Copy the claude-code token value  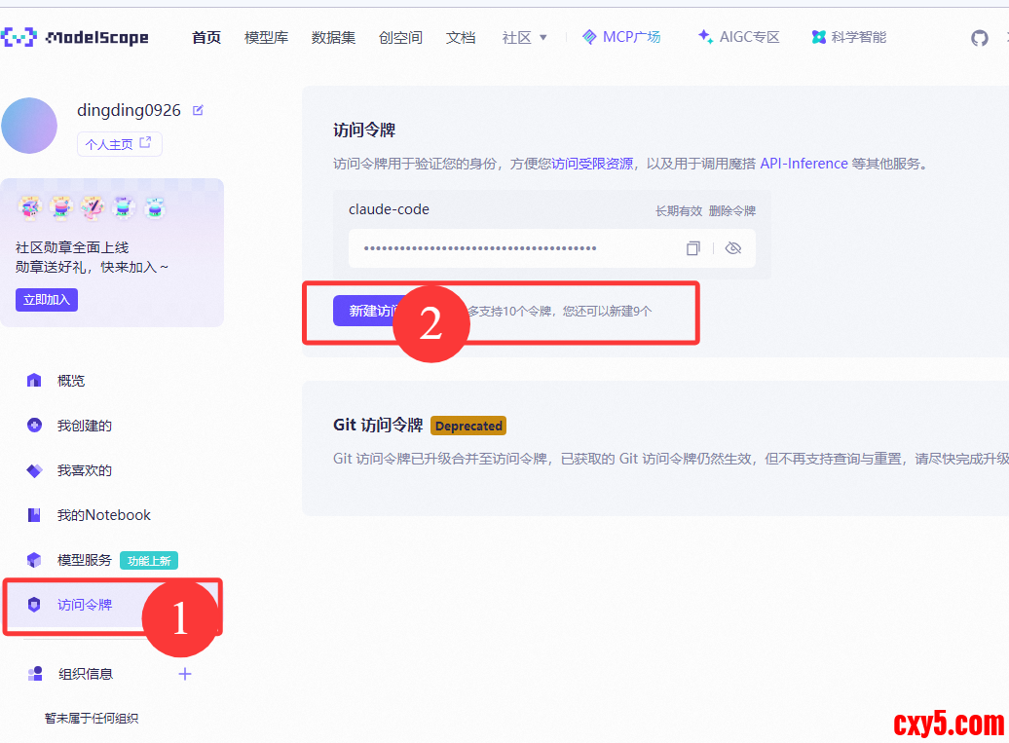pos(692,248)
